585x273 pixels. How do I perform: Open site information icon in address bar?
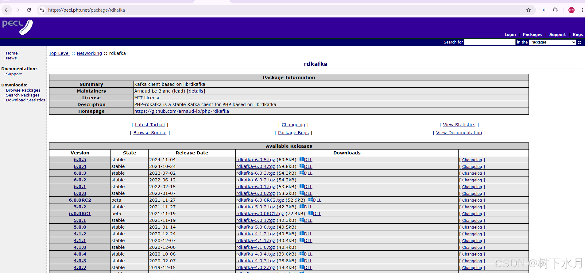pos(42,10)
